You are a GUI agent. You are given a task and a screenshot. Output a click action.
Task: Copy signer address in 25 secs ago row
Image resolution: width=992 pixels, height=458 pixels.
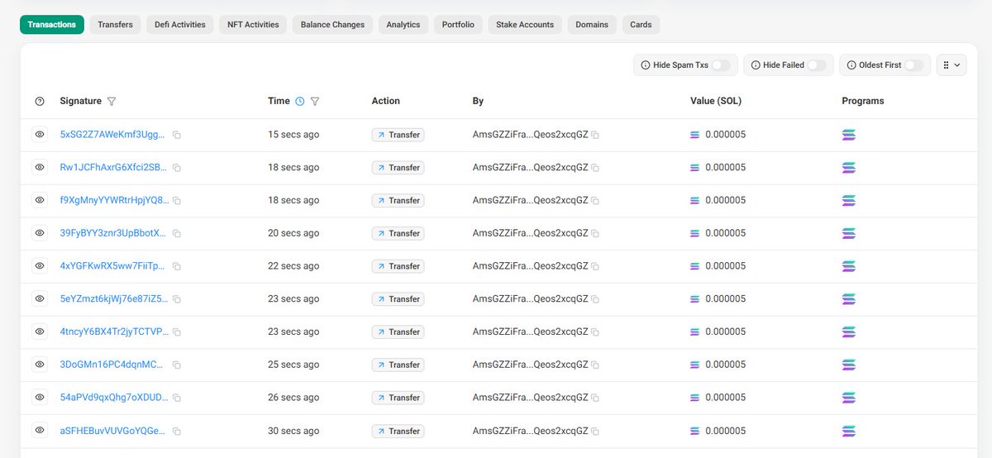[595, 365]
